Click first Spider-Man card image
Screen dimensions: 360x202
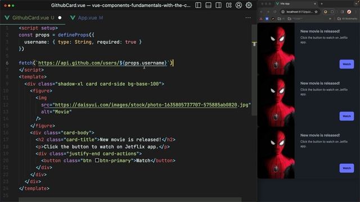click(x=276, y=49)
